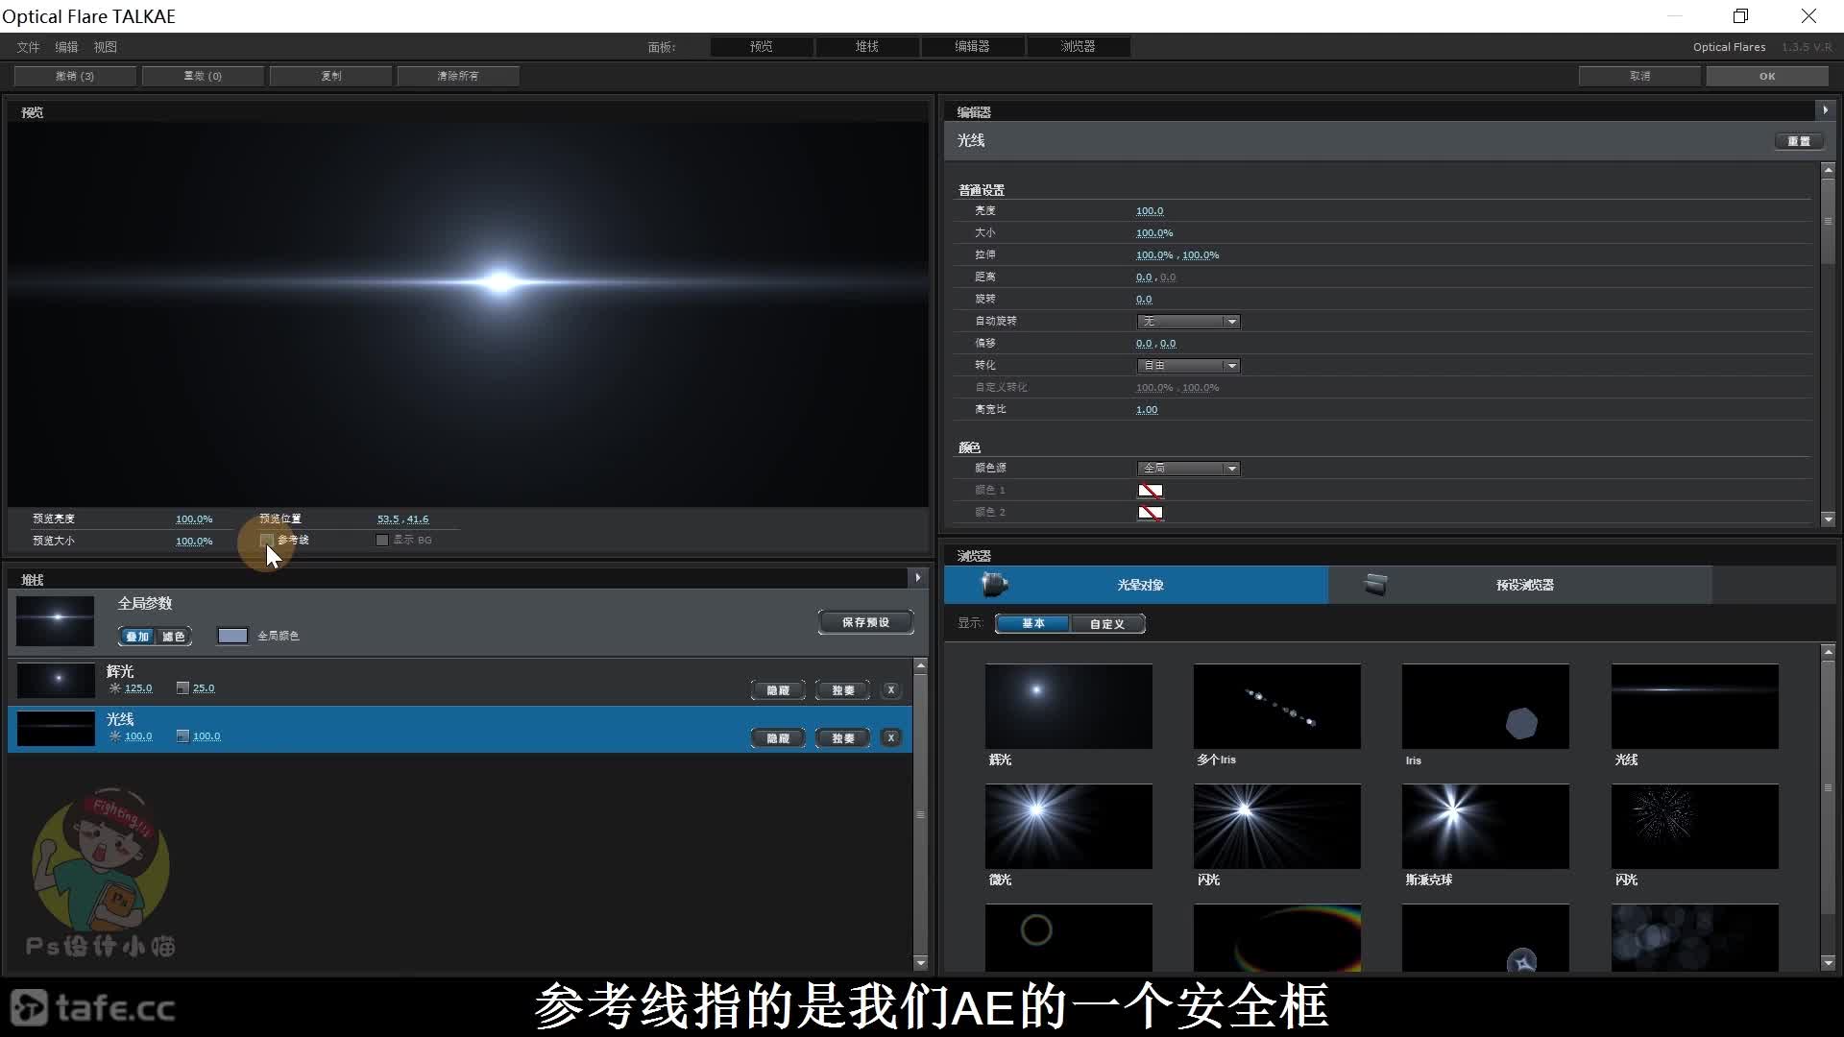The width and height of the screenshot is (1844, 1037).
Task: Click the 复制 duplicate button
Action: (x=330, y=76)
